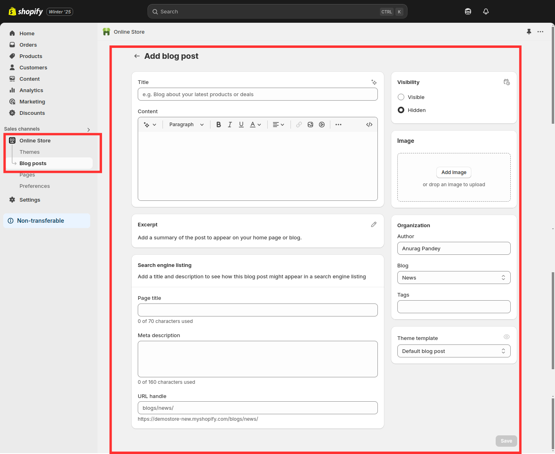Insert a link using the chain icon
Image resolution: width=555 pixels, height=454 pixels.
pyautogui.click(x=299, y=124)
